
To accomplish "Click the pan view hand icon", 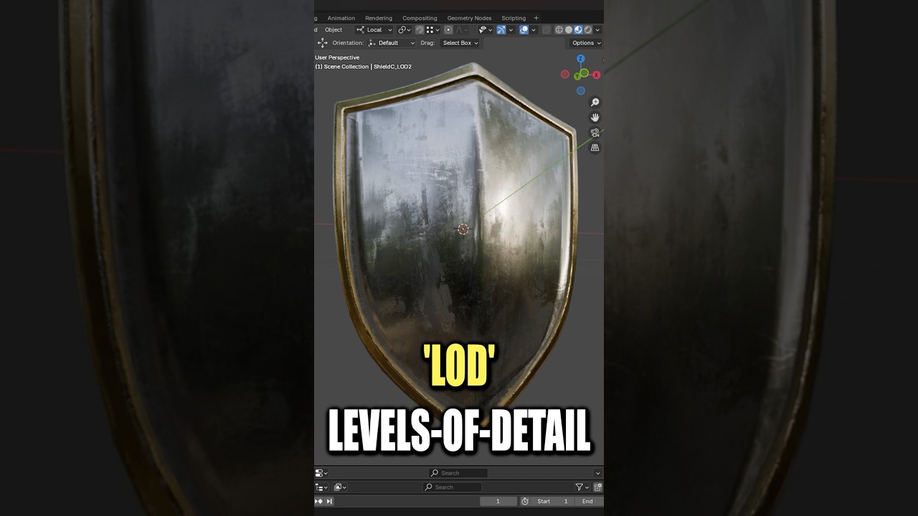I will pos(595,118).
